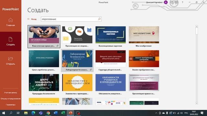Open the taskbar clock showing 19:01
207x116 pixels.
[194, 113]
